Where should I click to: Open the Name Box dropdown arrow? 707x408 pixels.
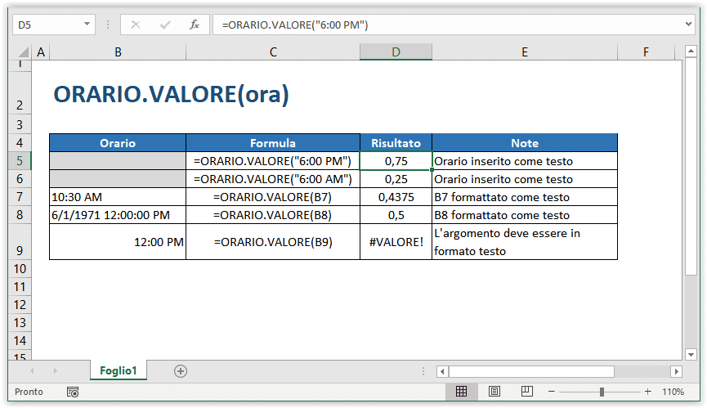point(87,25)
